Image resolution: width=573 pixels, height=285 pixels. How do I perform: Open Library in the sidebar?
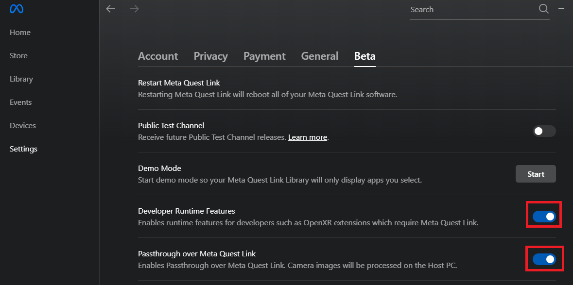(x=21, y=79)
